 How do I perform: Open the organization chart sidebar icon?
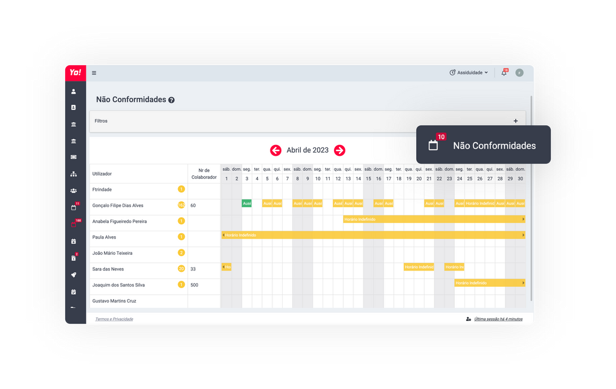(74, 174)
